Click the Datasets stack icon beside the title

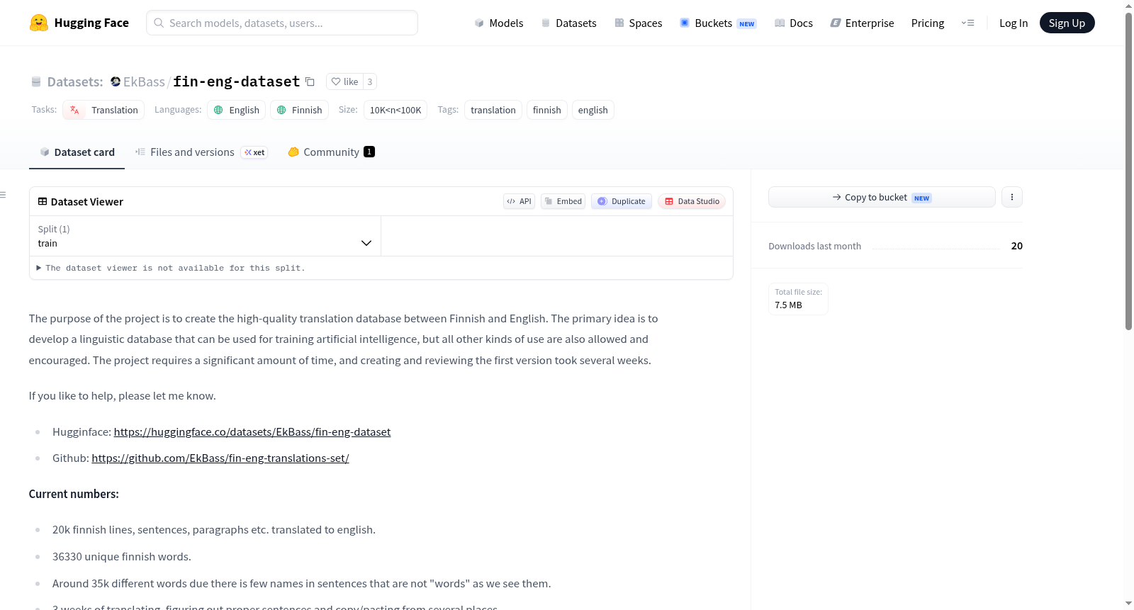(36, 81)
